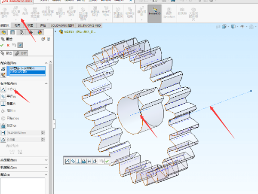Open the Assembly ribbon tab
This screenshot has height=194, width=258.
click(x=5, y=26)
